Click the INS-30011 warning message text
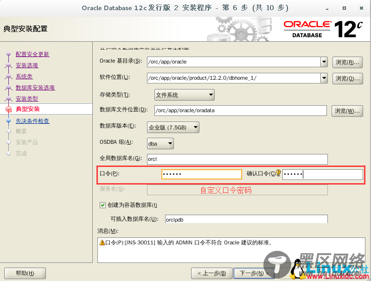371x281 pixels. (189, 243)
